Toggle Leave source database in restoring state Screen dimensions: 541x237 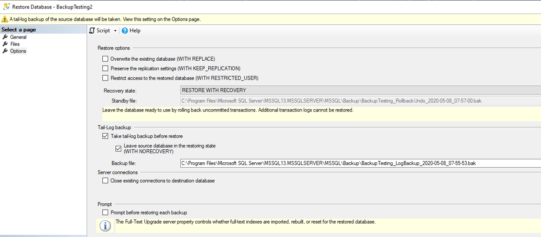pos(119,148)
